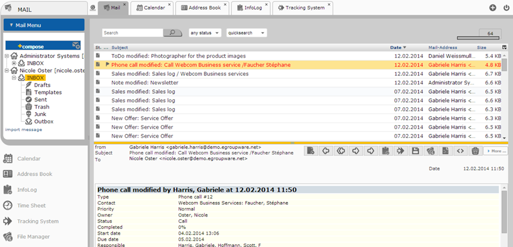The height and width of the screenshot is (247, 513).
Task: Click the plus add icon at top right
Action: click(x=492, y=8)
